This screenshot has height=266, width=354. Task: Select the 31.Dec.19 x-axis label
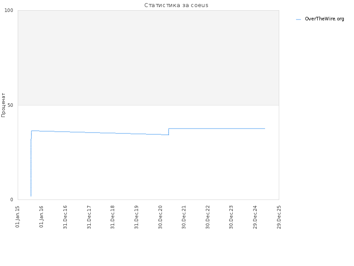coord(136,217)
